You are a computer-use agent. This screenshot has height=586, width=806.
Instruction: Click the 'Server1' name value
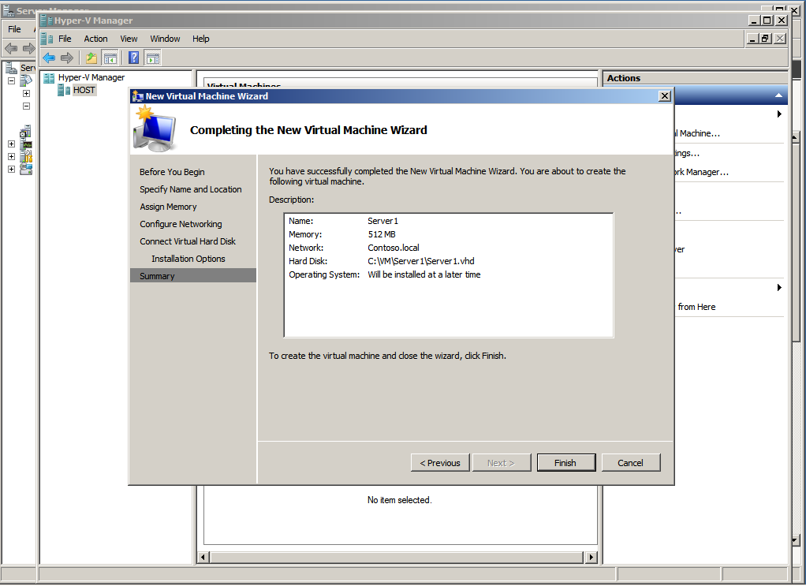click(x=383, y=221)
